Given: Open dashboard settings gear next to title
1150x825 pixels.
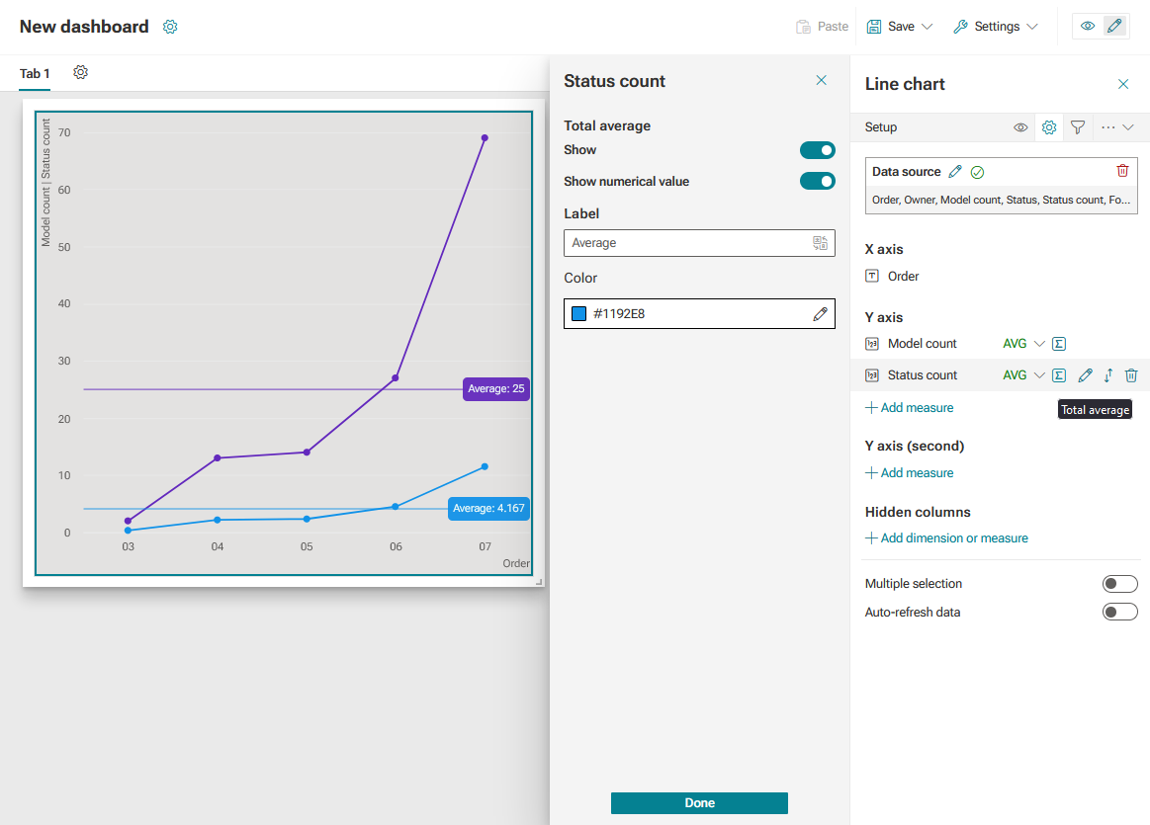Looking at the screenshot, I should pyautogui.click(x=170, y=27).
